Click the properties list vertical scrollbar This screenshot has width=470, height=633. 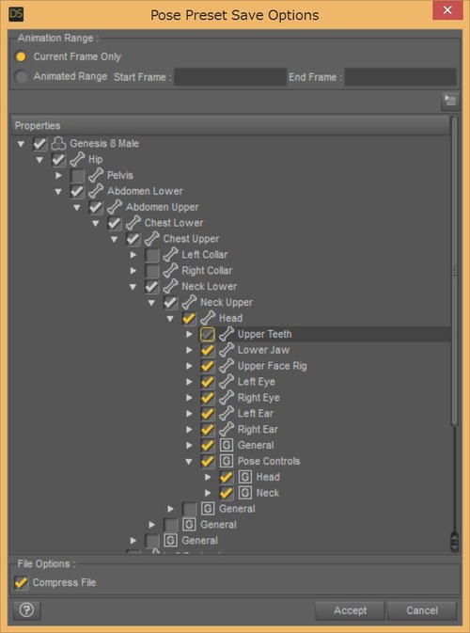(455, 271)
